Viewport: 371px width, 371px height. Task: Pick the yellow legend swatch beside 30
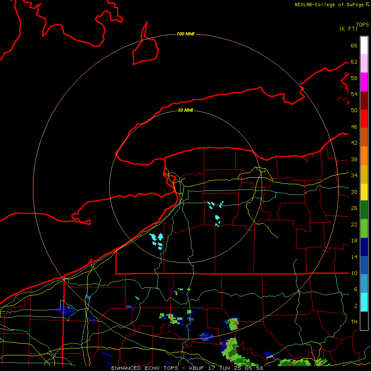tap(364, 192)
